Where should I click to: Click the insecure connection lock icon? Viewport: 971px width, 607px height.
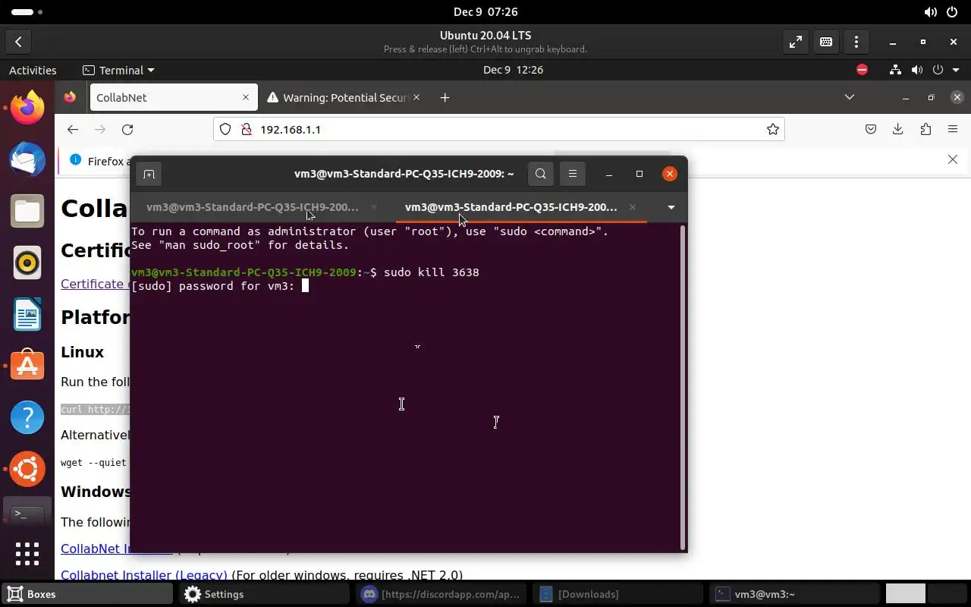[246, 130]
